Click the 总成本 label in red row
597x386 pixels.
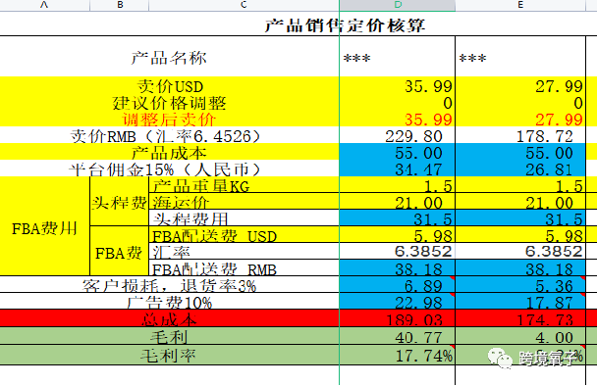[169, 319]
